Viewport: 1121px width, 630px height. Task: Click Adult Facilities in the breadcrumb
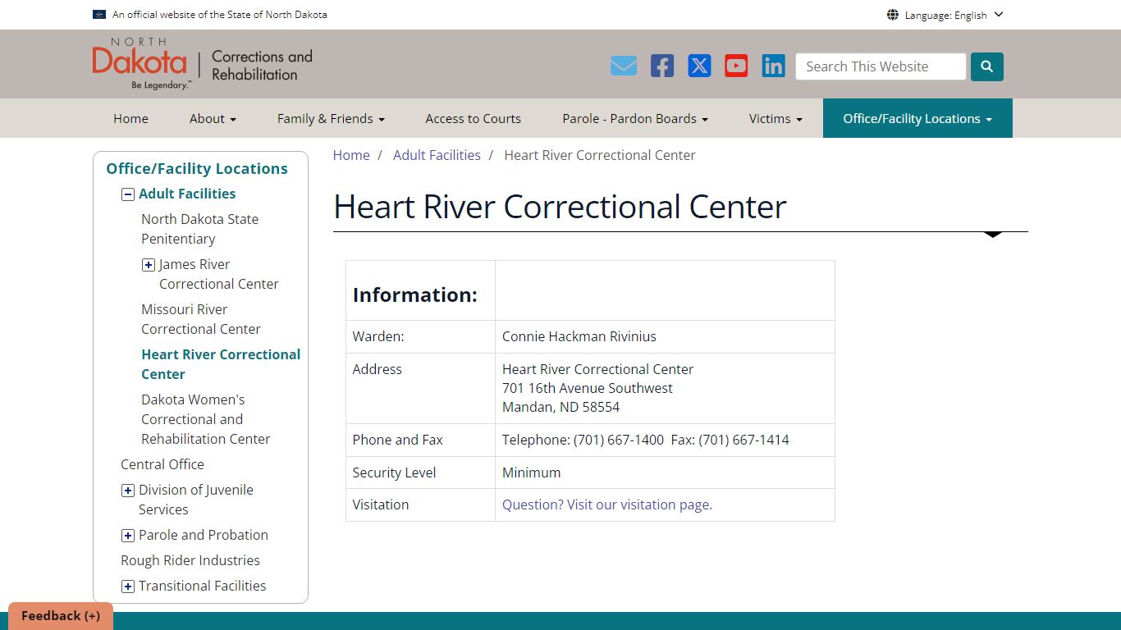[437, 155]
